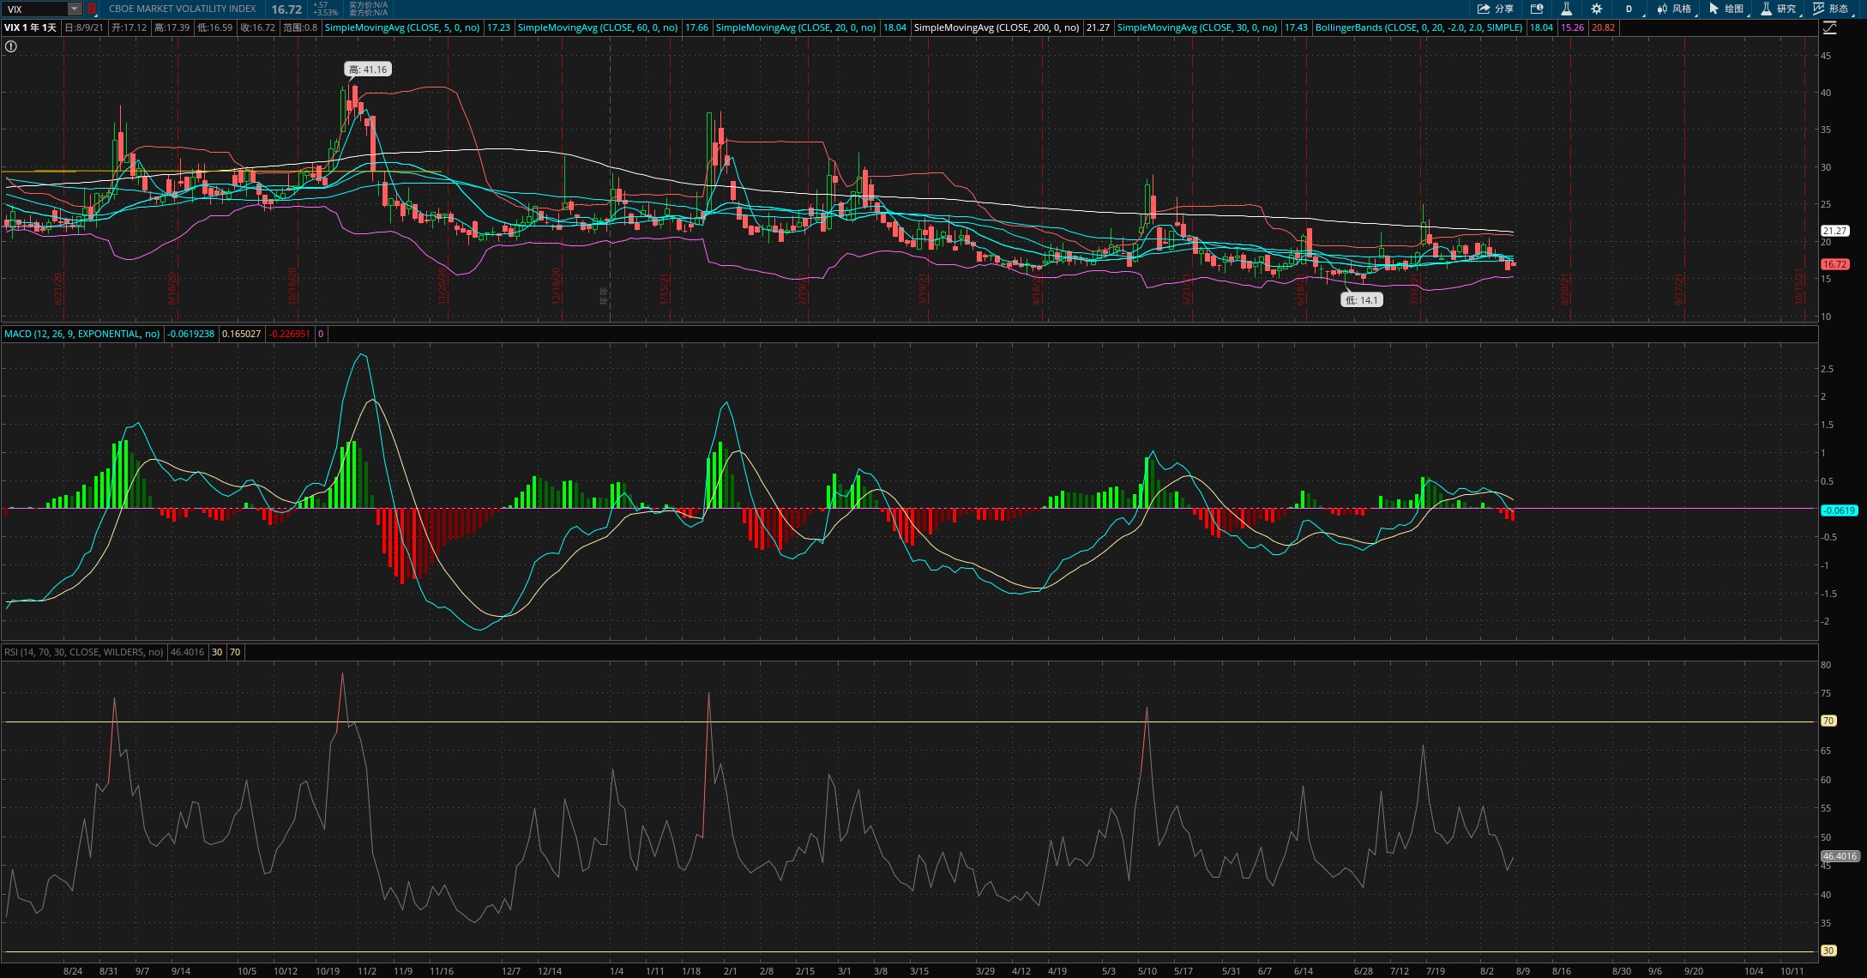Select SimpleMovingAvg (CLOSE, 60, 0, no) label

click(598, 27)
